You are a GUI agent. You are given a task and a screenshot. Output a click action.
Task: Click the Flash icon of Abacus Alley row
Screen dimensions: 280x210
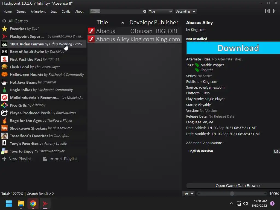[x=91, y=39]
